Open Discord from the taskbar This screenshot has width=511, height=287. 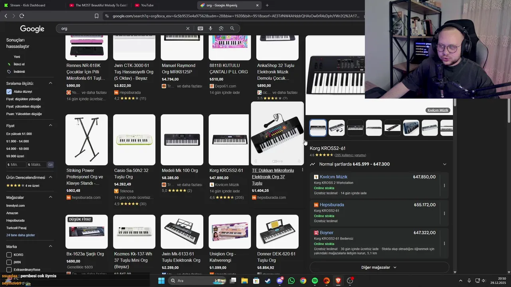tap(280, 281)
